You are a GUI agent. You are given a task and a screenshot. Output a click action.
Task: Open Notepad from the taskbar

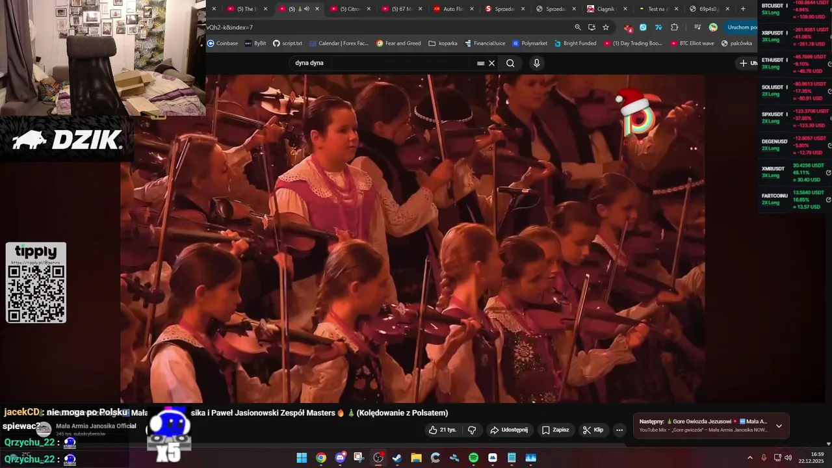(x=512, y=458)
